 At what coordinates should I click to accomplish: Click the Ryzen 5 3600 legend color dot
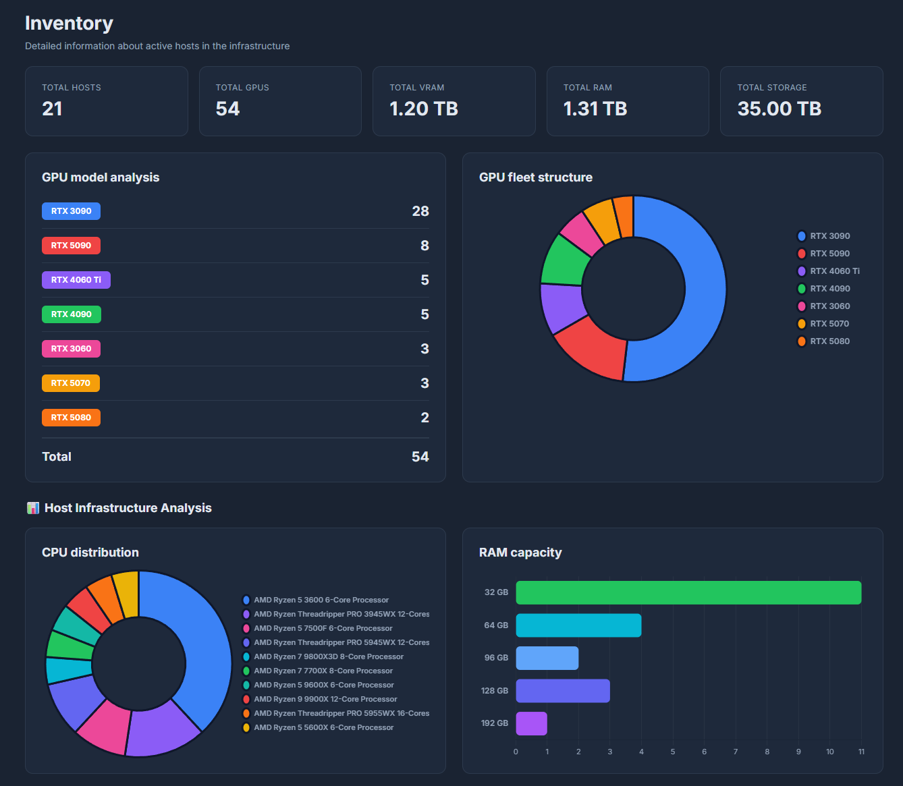click(246, 600)
